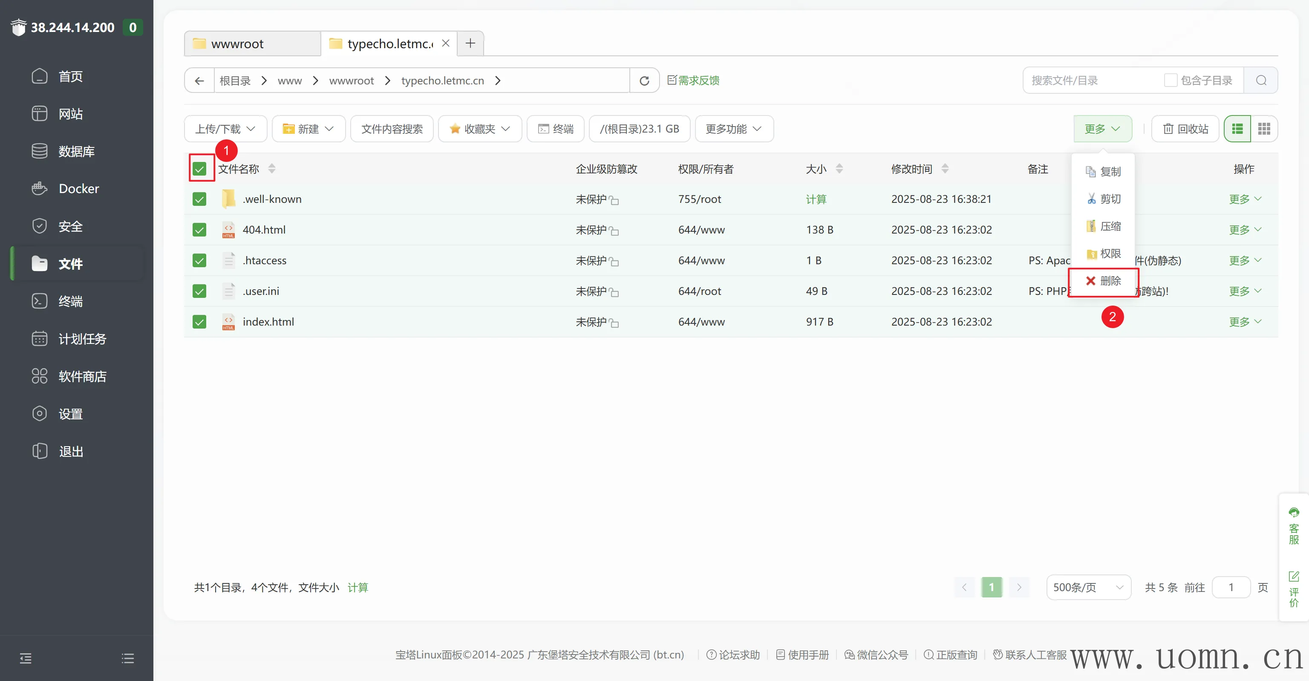Click the refresh directory icon

tap(644, 80)
